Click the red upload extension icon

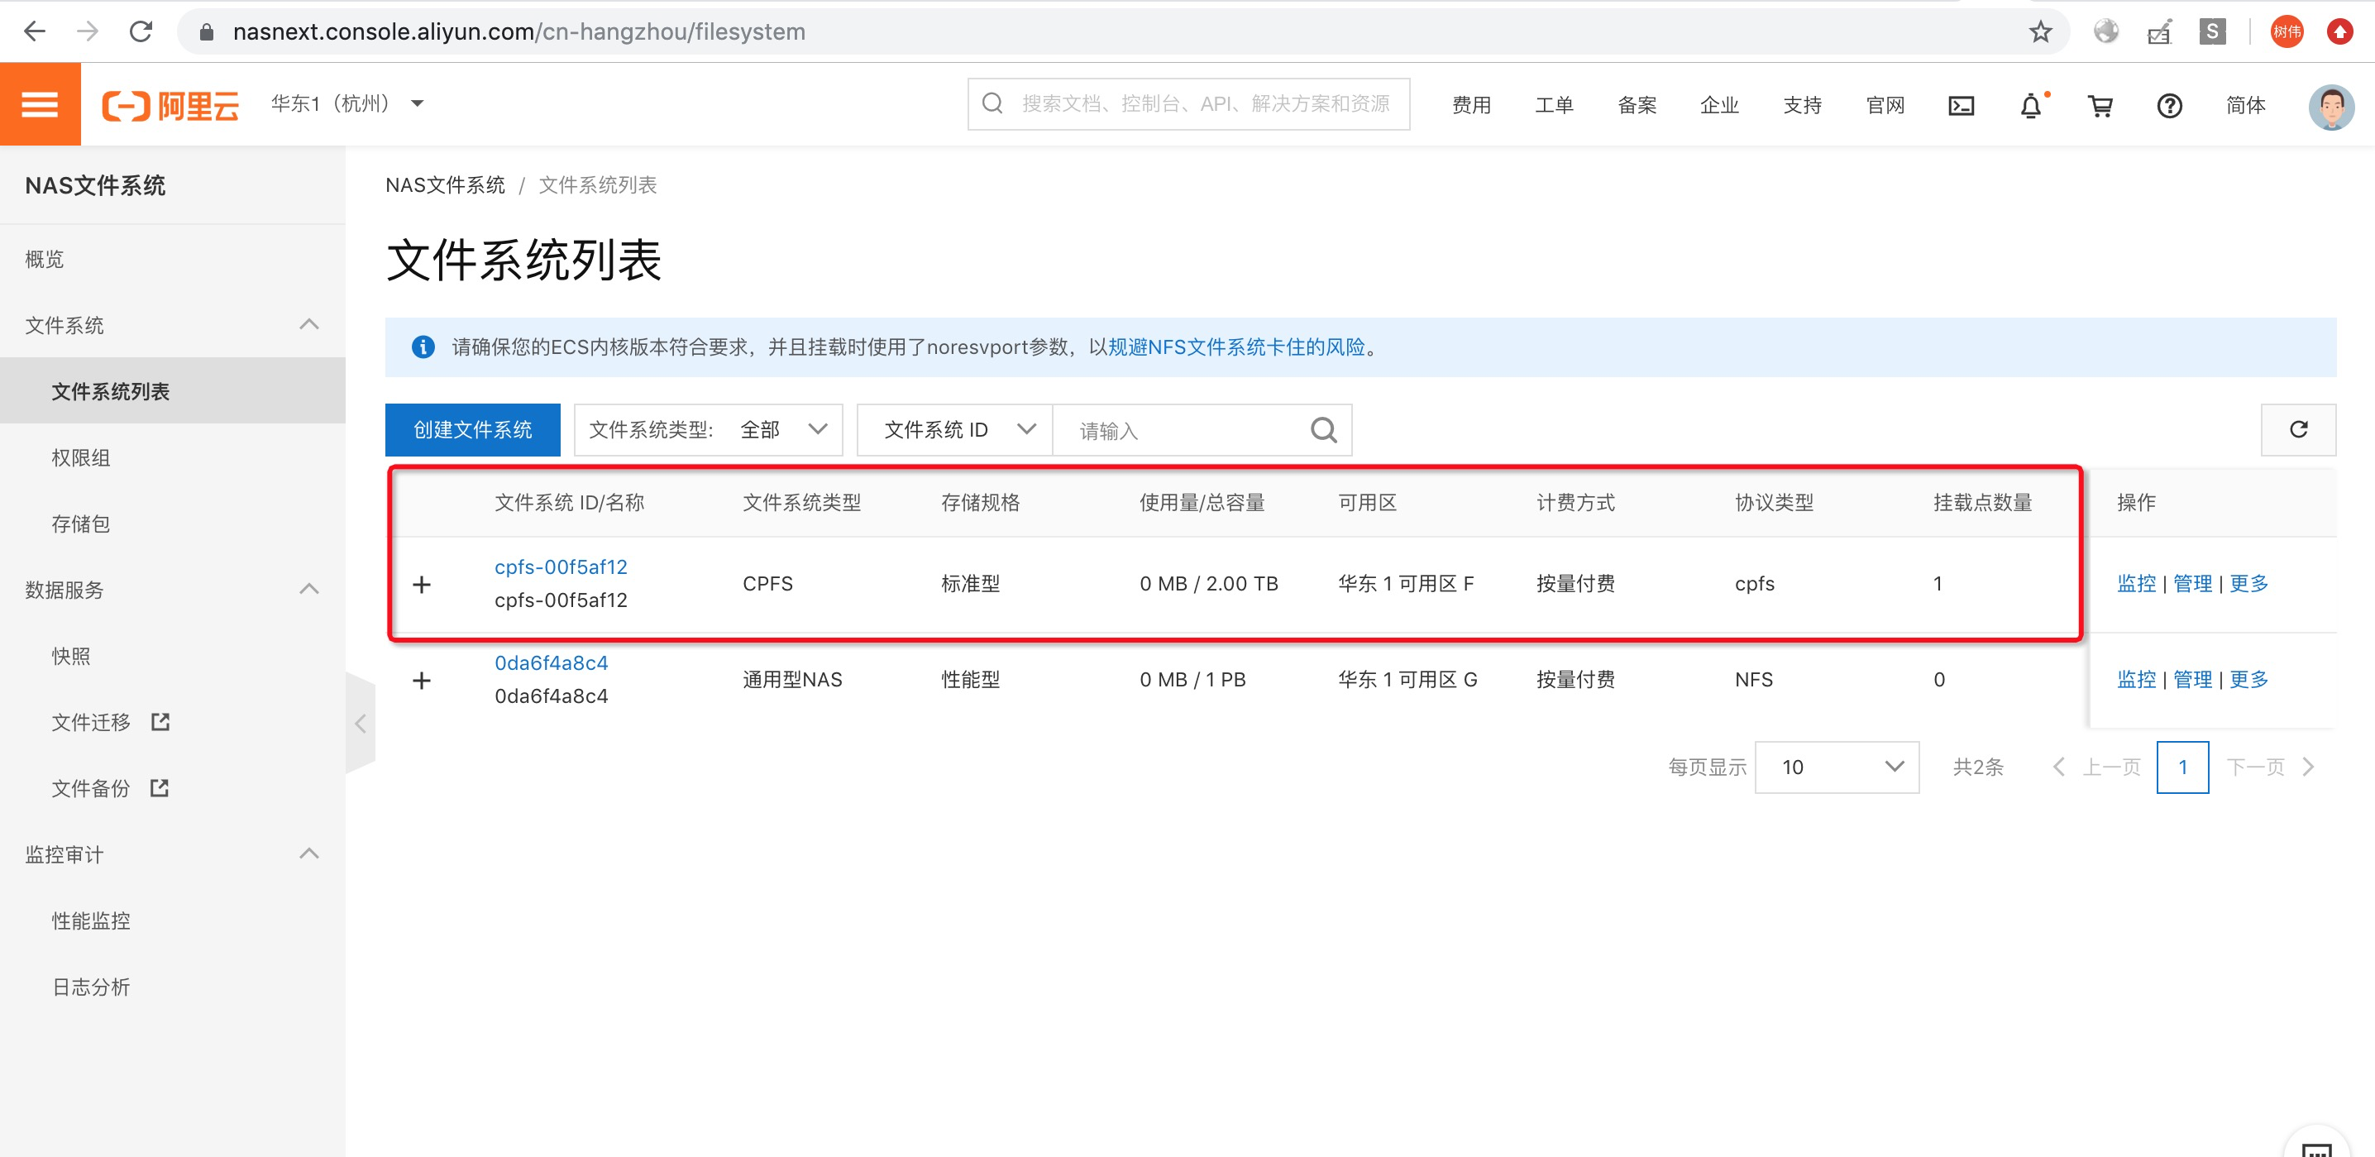point(2339,31)
